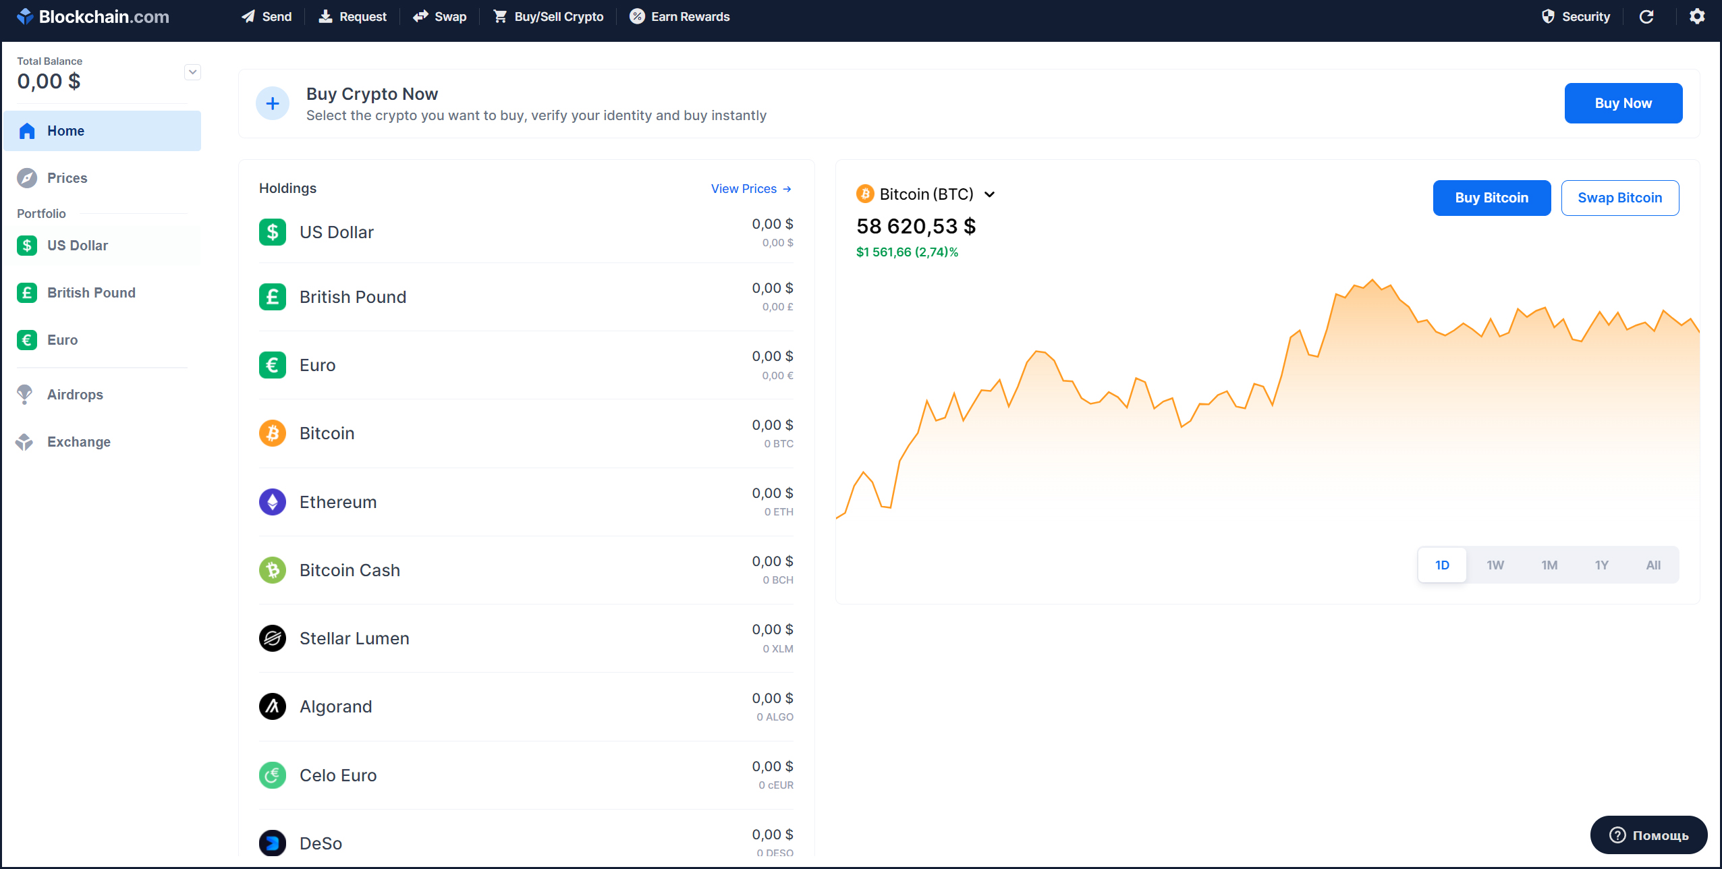Click the Celo Euro icon in Holdings
This screenshot has height=869, width=1722.
tap(273, 775)
